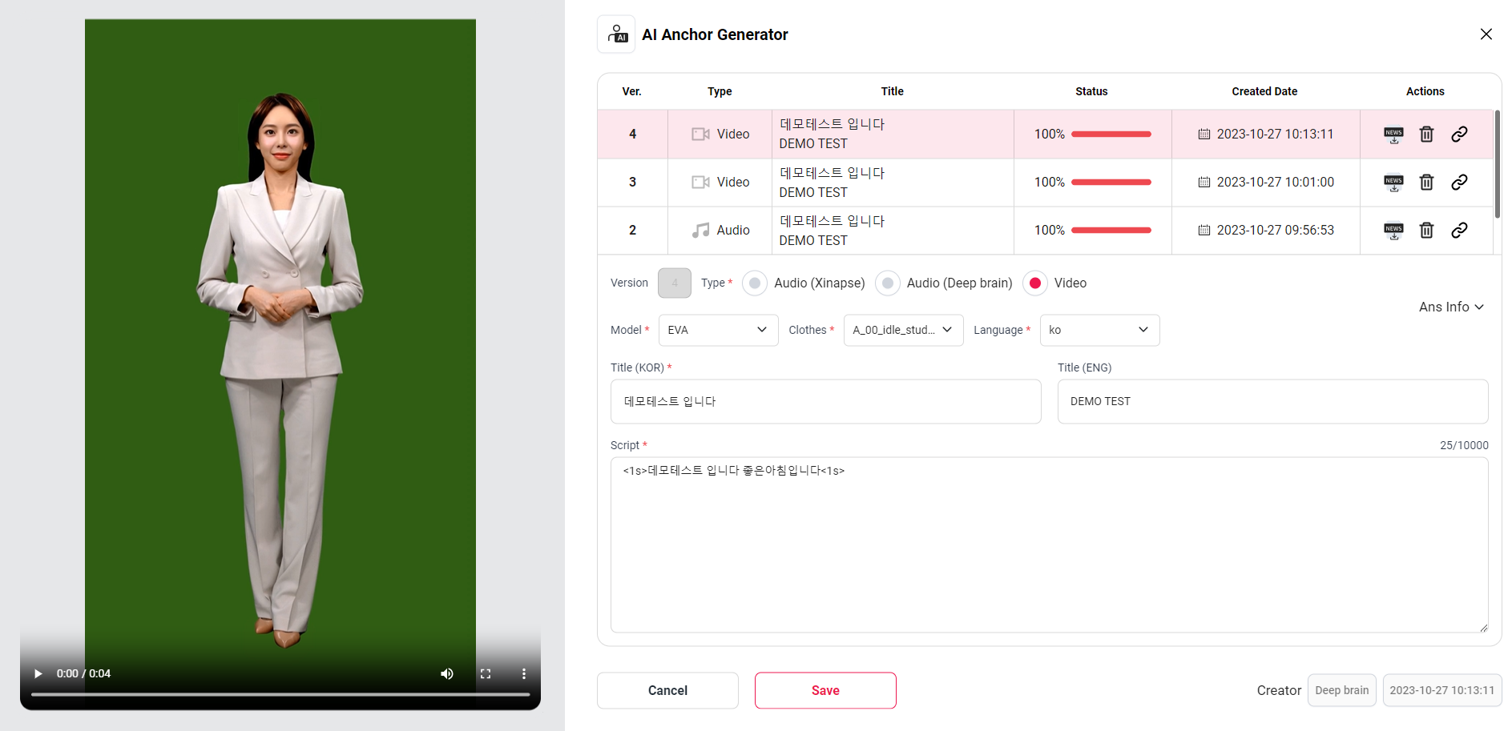This screenshot has height=731, width=1512.
Task: Delete version 3 using its trash icon
Action: point(1426,183)
